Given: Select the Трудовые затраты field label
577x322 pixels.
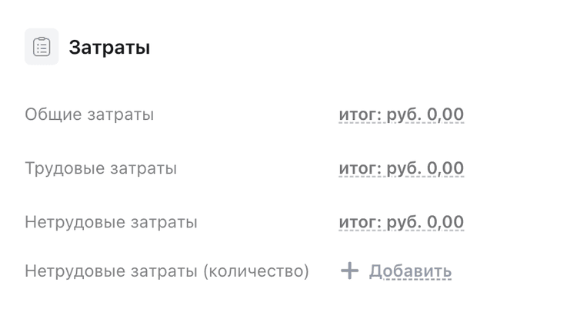Looking at the screenshot, I should pos(101,168).
